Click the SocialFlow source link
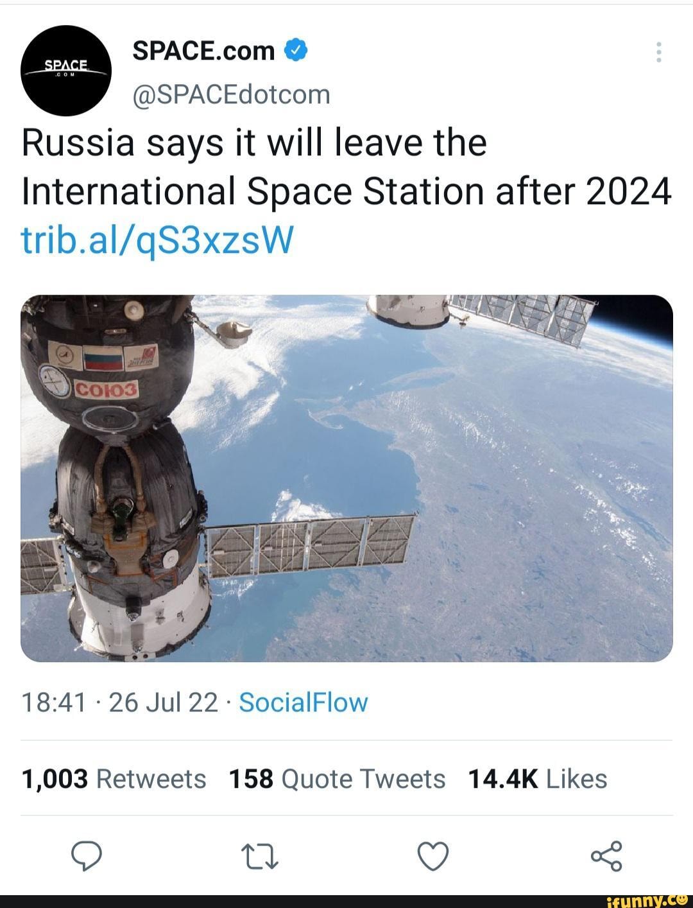This screenshot has width=693, height=908. point(303,703)
